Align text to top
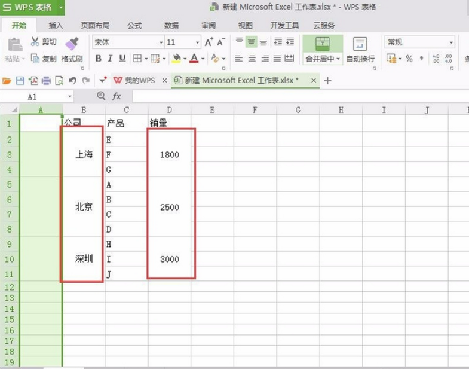 coord(240,42)
